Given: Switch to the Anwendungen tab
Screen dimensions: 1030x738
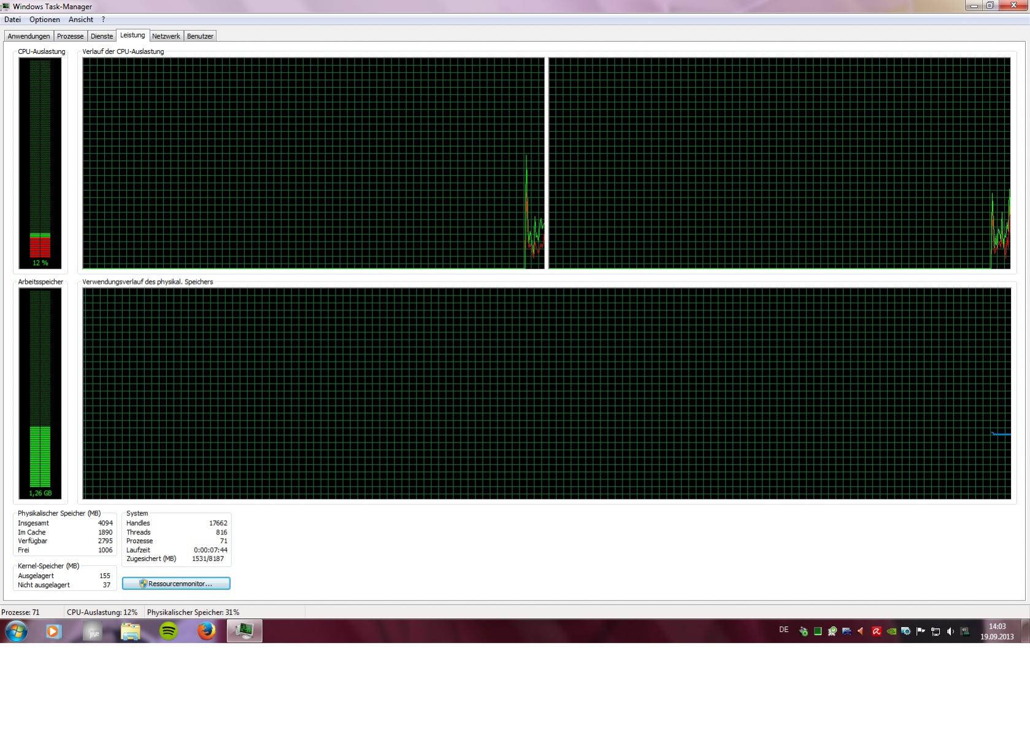Looking at the screenshot, I should coord(29,36).
